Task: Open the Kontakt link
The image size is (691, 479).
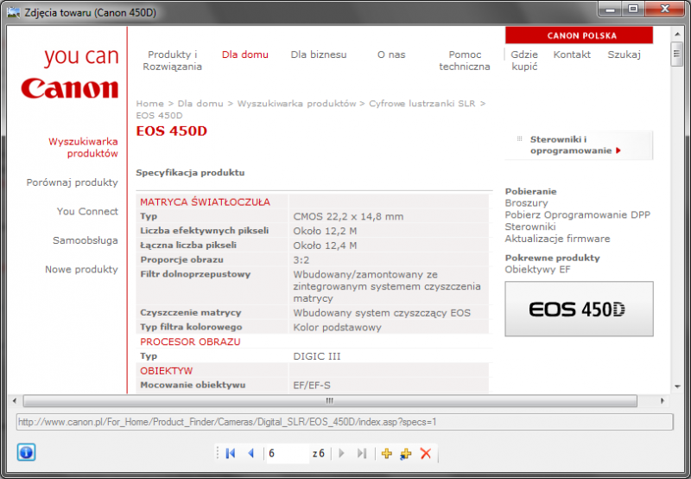Action: [x=572, y=54]
